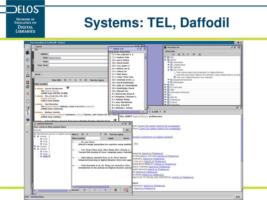Collapse Volume 4 in the Journal Browser tree
Image resolution: width=267 pixels, height=200 pixels.
[x=35, y=149]
